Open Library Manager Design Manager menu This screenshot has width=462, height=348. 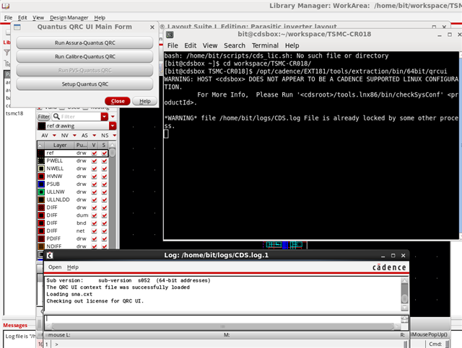pyautogui.click(x=69, y=17)
